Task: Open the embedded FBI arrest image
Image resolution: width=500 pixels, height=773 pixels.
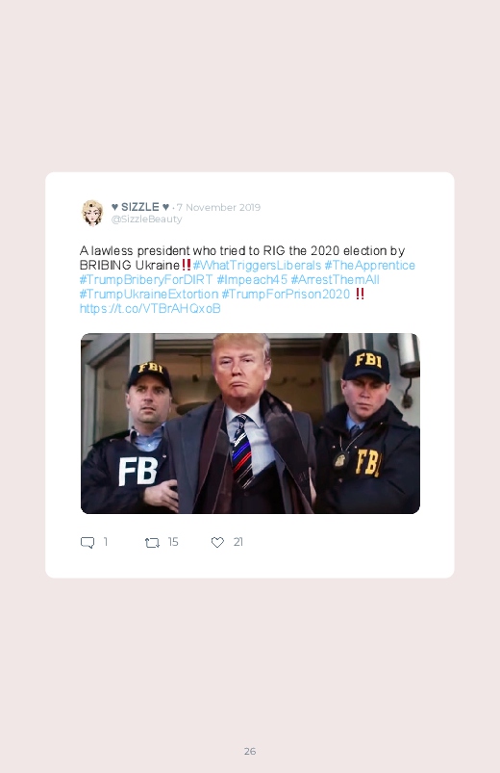Action: pyautogui.click(x=250, y=424)
